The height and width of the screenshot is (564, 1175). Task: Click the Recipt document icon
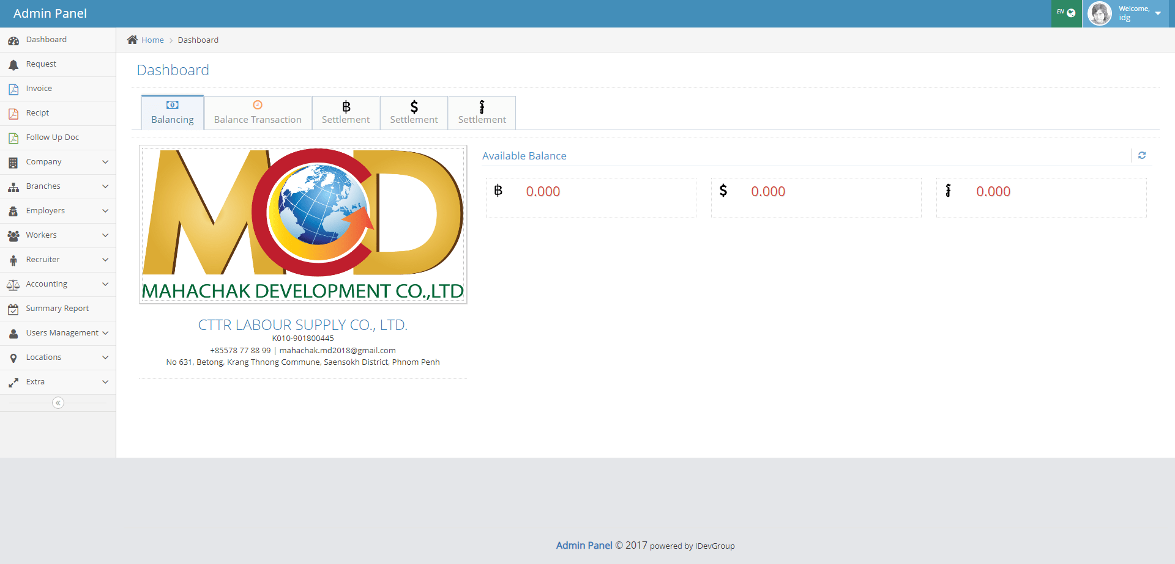click(13, 114)
